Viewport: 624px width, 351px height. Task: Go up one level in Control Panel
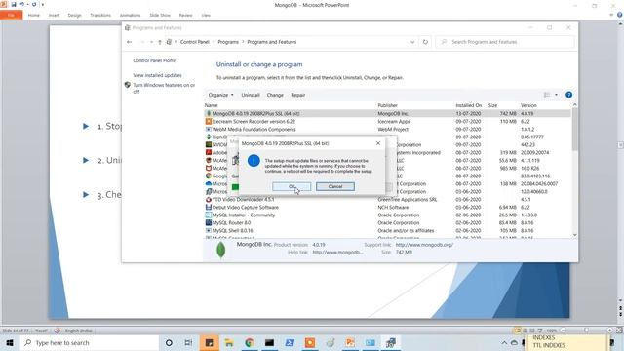coord(160,42)
